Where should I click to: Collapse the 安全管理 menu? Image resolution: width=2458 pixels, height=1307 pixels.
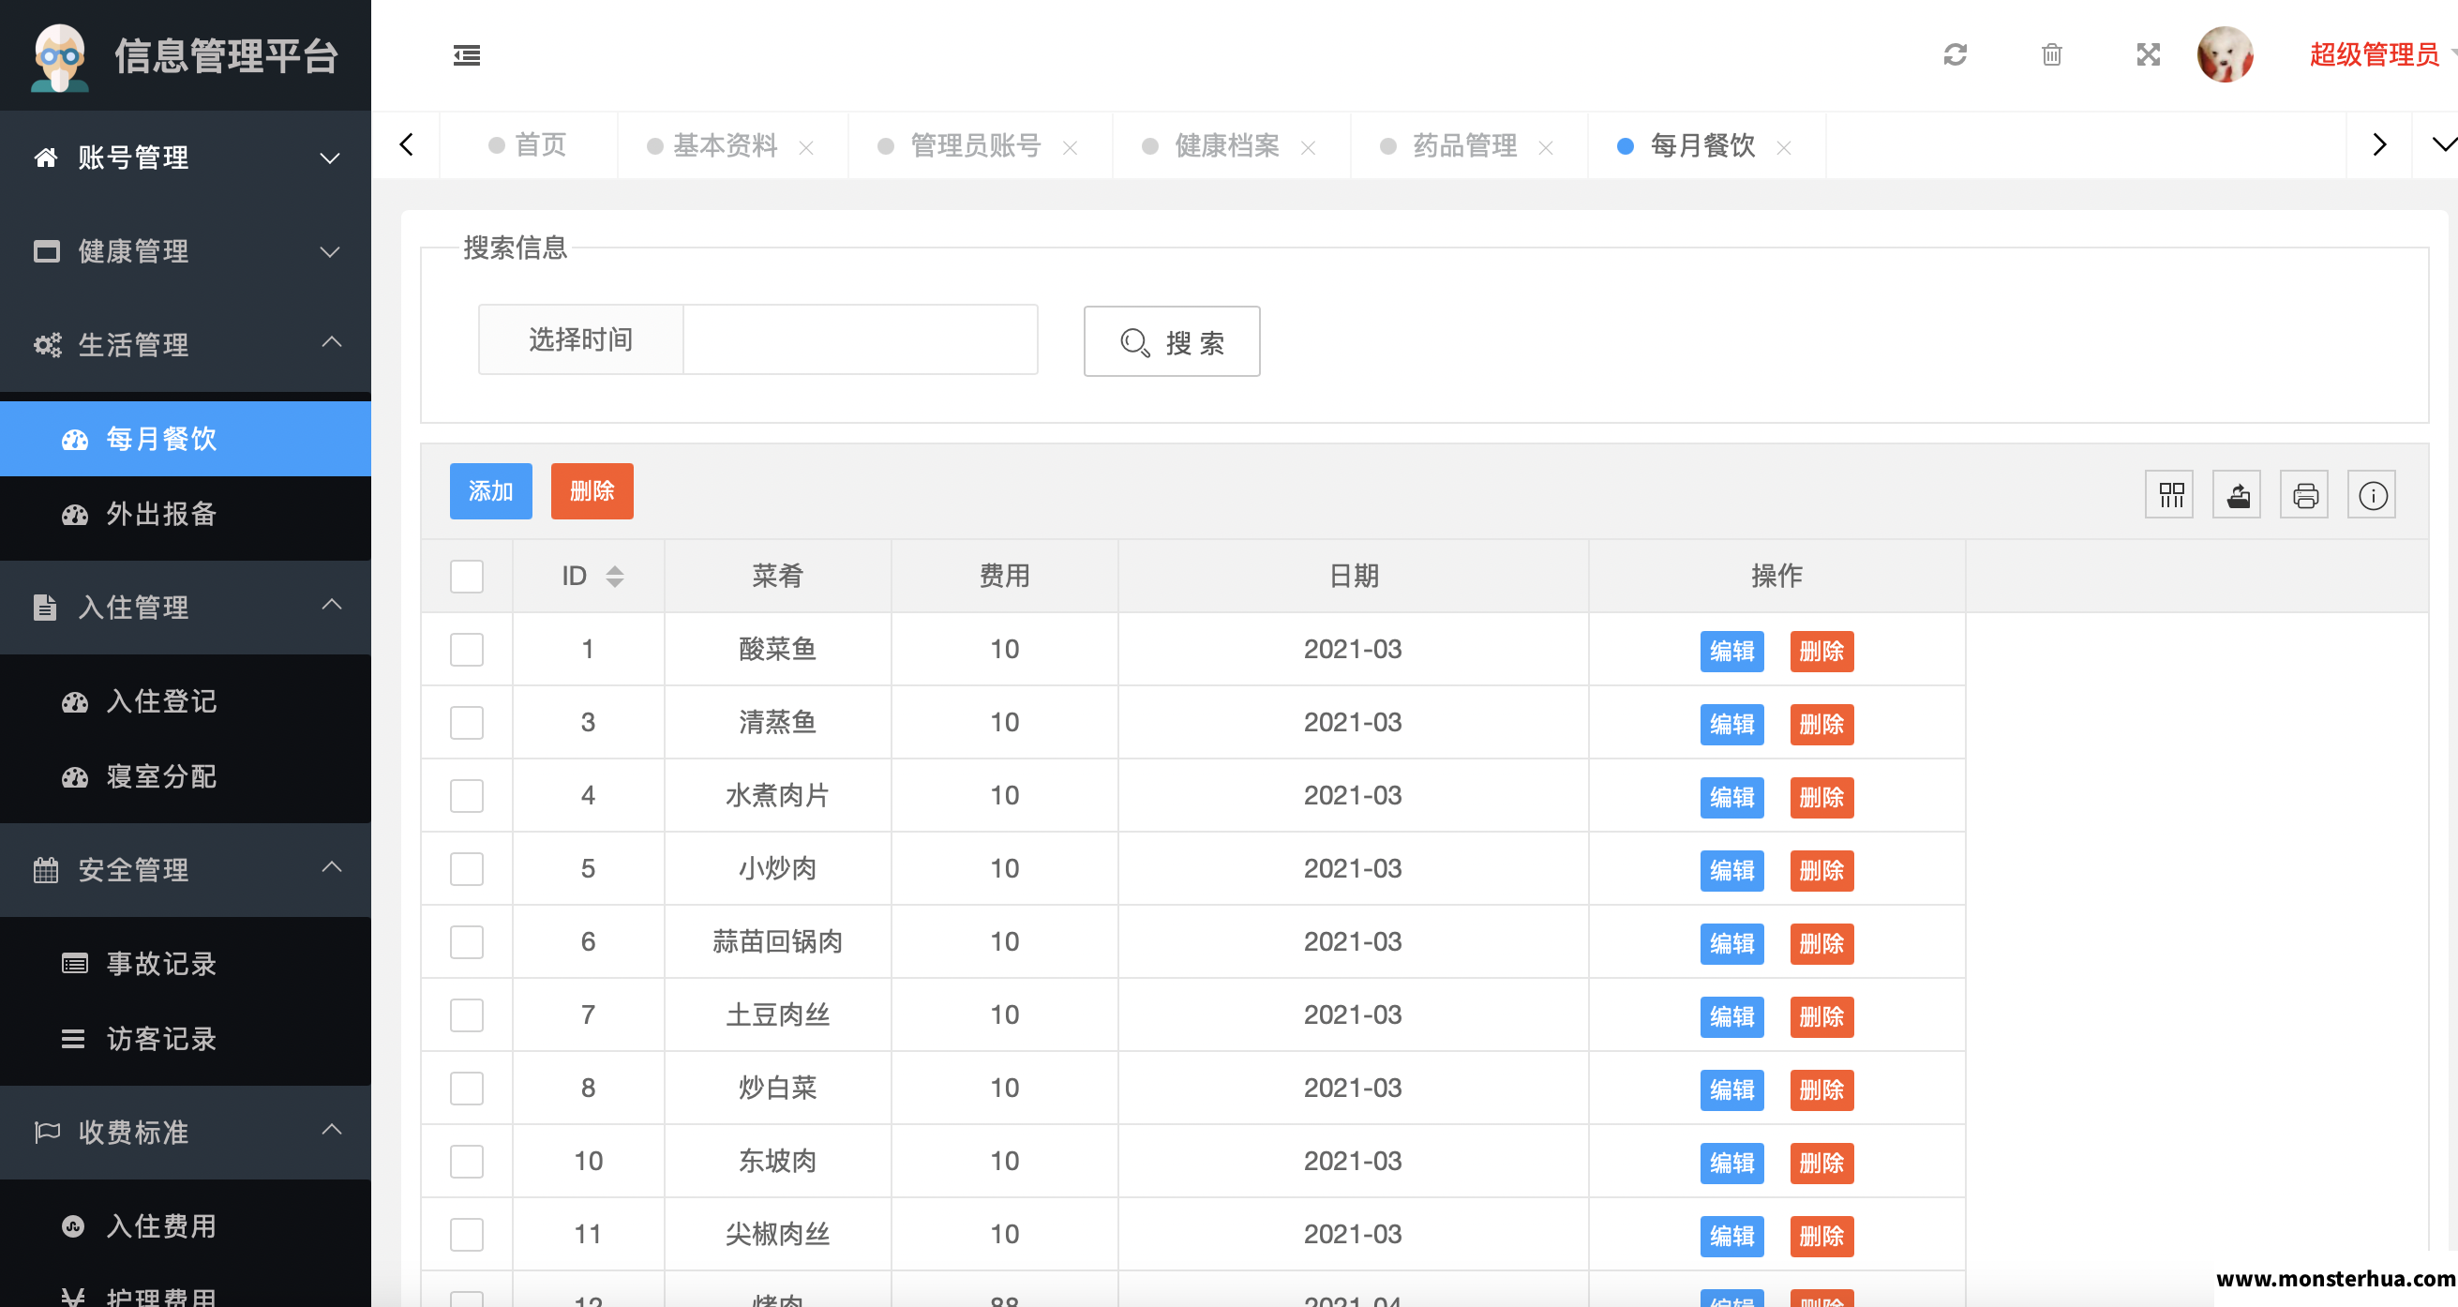point(185,870)
